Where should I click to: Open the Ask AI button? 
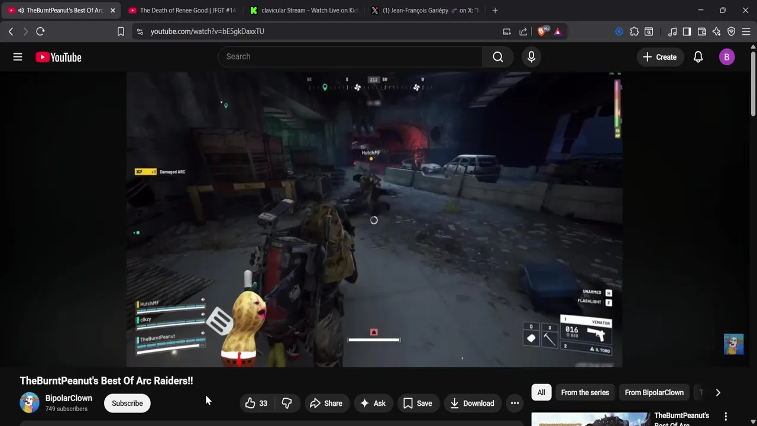373,404
